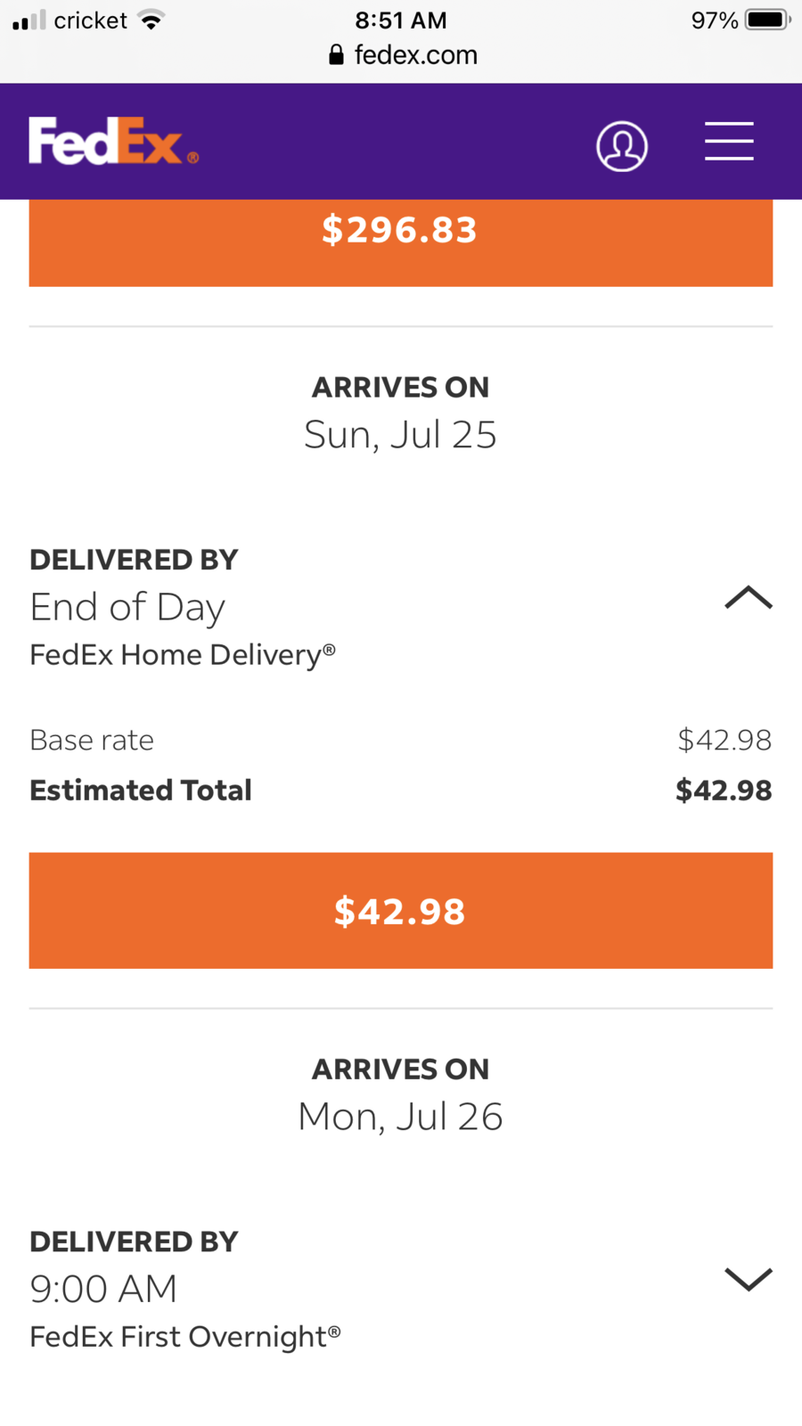The width and height of the screenshot is (802, 1426).
Task: Tap the 8:51 AM clock
Action: click(400, 20)
